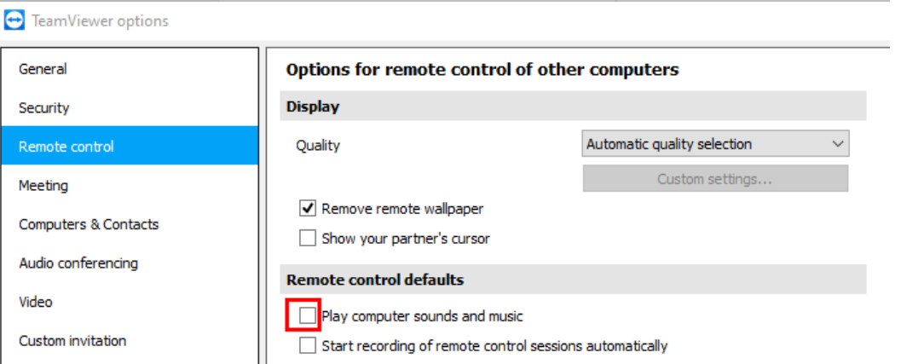
Task: Select the Remote control category
Action: coord(130,146)
